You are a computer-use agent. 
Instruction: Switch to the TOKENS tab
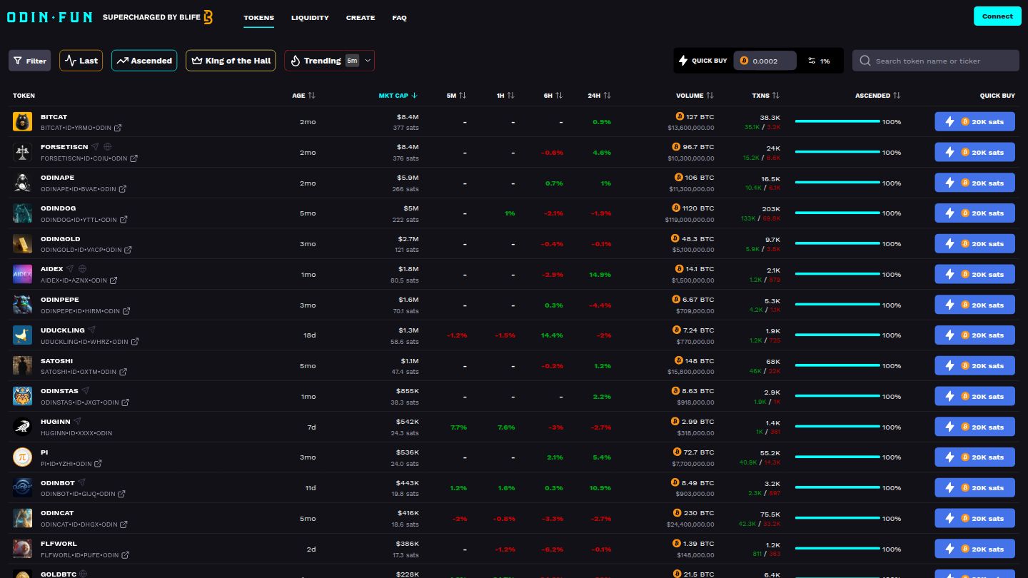(x=258, y=18)
